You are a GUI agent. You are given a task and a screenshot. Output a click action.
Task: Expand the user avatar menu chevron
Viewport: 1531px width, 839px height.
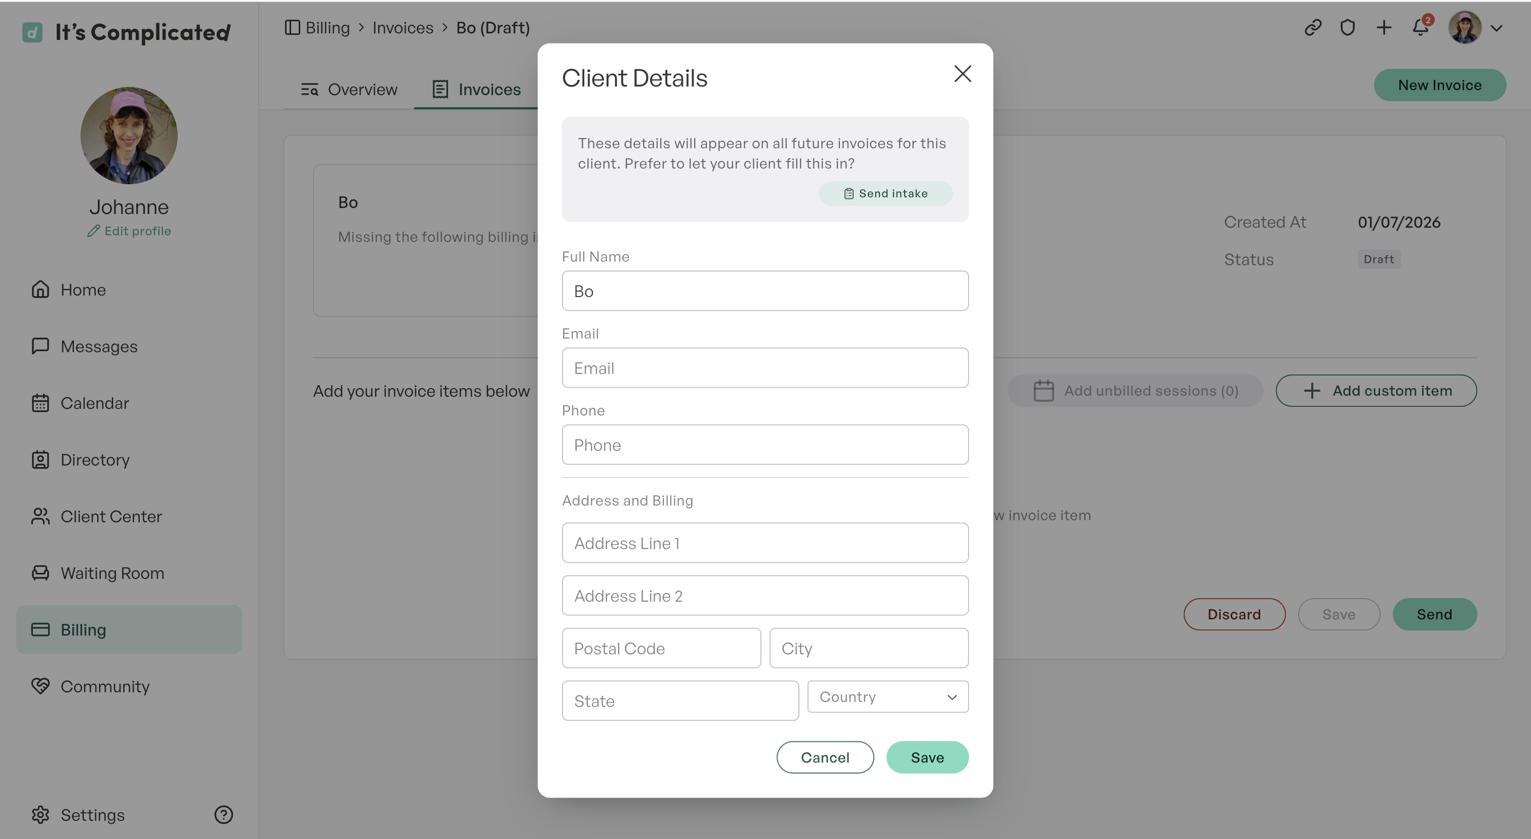pos(1496,28)
